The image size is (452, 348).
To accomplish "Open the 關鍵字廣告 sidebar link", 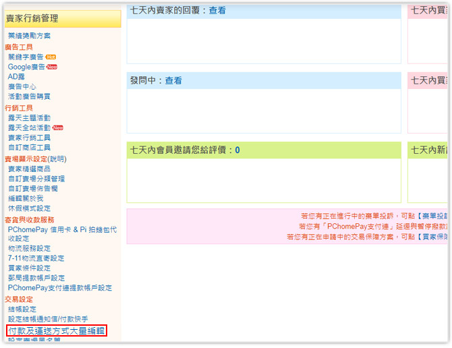I will pyautogui.click(x=26, y=57).
